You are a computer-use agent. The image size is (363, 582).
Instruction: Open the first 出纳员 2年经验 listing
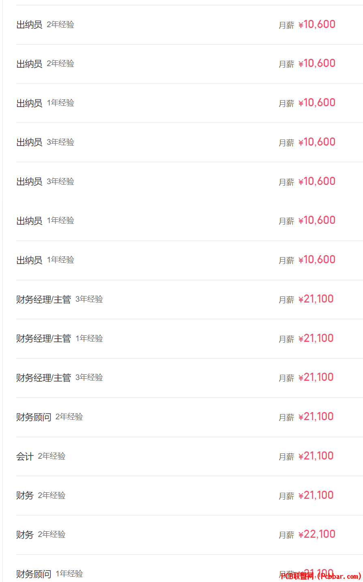(189, 25)
